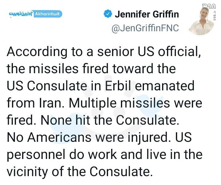Click 'None hit the Consulate.' sentence
221x185 pixels.
110,120
